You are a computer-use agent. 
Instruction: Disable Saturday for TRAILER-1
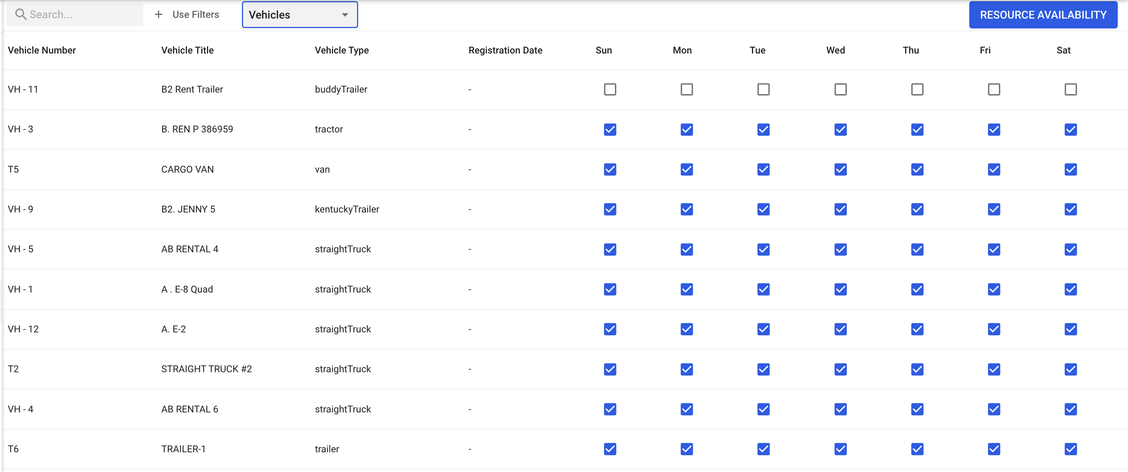coord(1070,449)
